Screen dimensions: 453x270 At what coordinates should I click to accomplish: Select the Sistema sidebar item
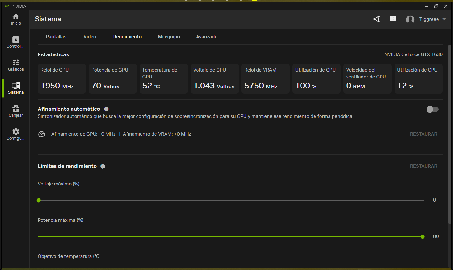[16, 88]
